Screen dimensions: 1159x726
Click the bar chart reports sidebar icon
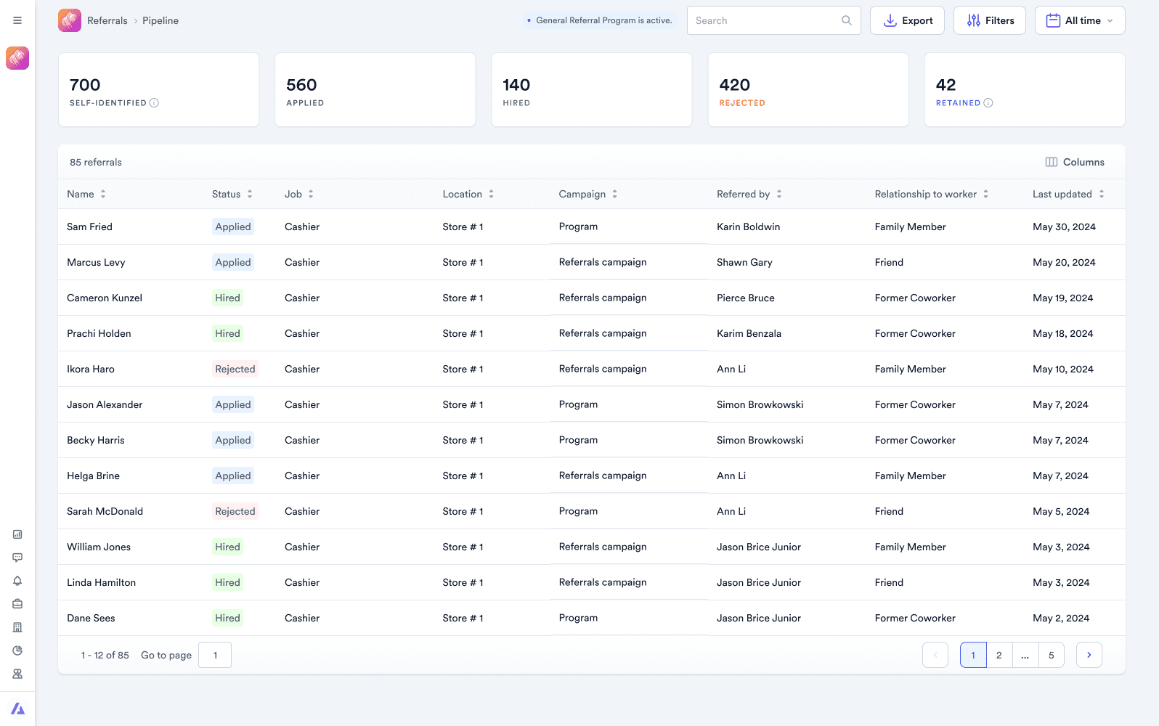point(17,534)
